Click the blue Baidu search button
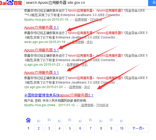 pyautogui.click(x=152, y=3)
